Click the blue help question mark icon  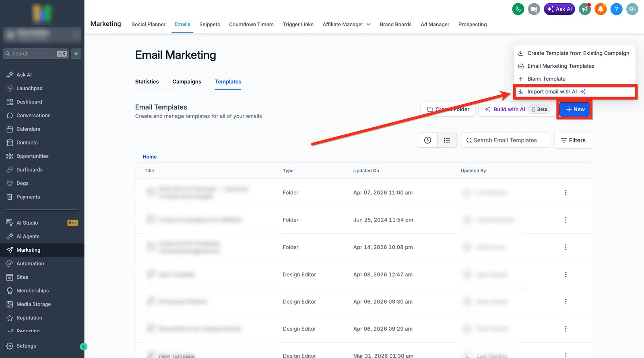coord(616,9)
